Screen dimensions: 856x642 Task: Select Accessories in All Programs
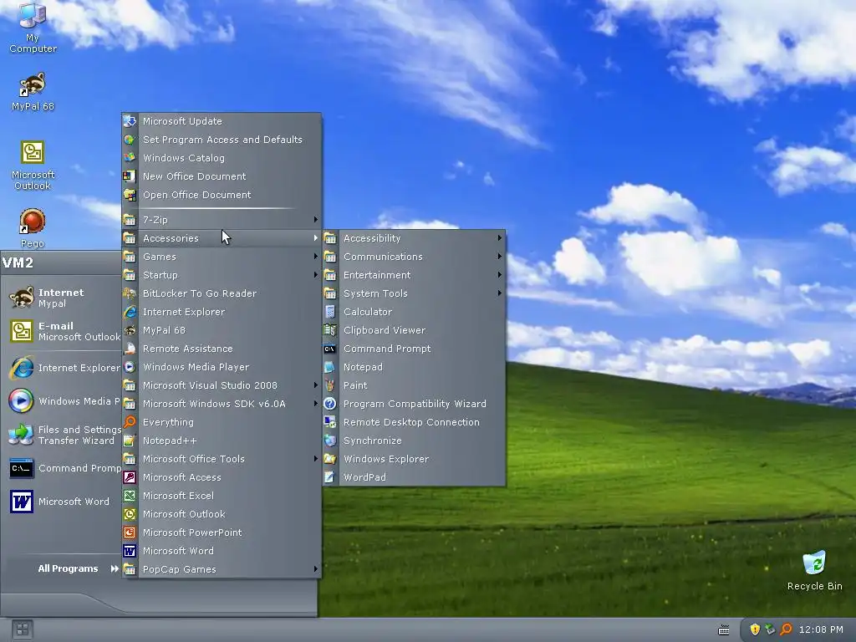[x=222, y=238]
